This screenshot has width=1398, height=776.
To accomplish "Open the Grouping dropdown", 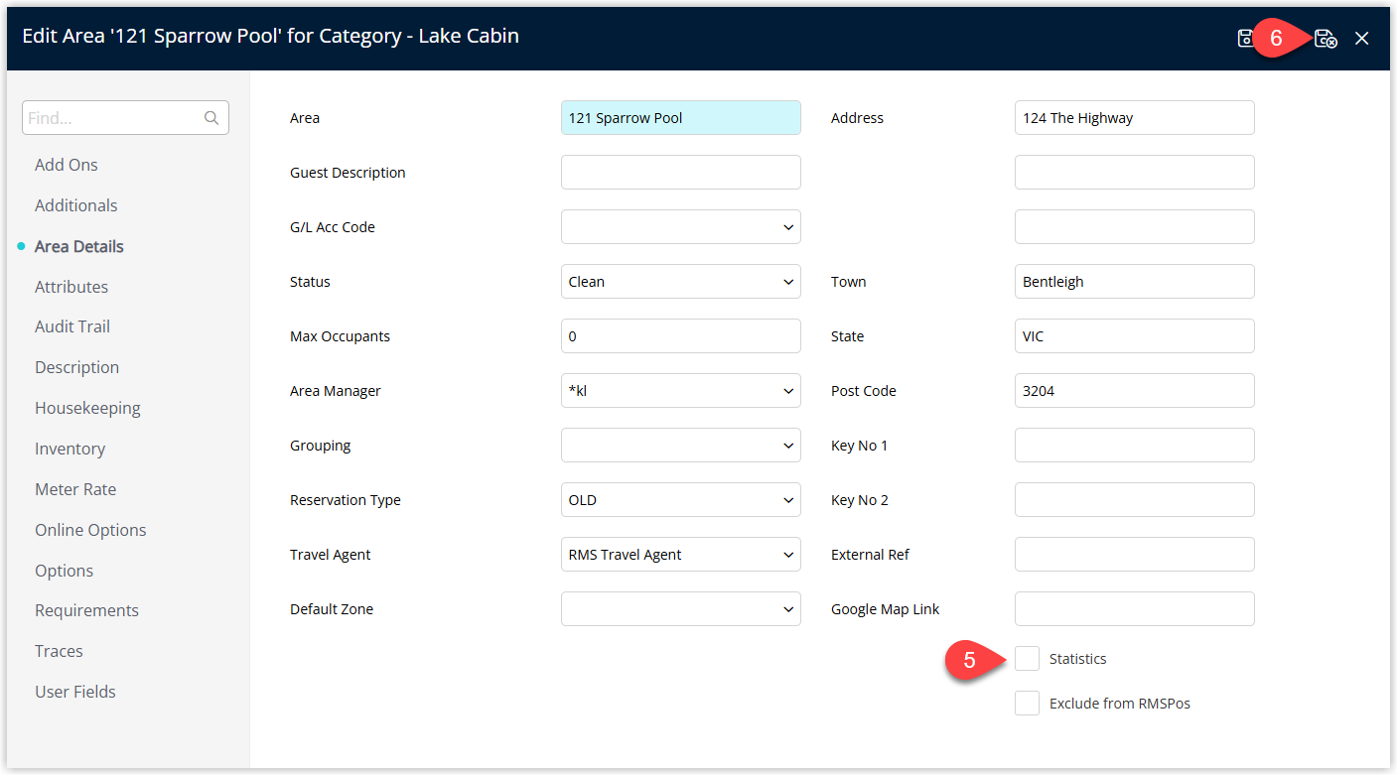I will [x=681, y=446].
